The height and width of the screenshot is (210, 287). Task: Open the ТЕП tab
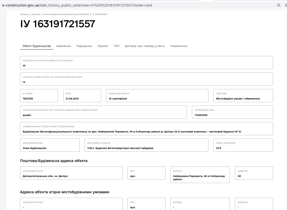tap(117, 46)
